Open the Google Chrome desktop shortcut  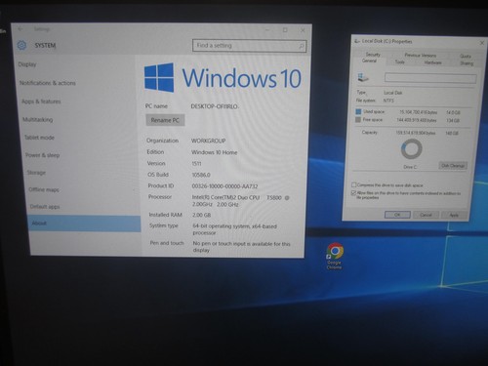[335, 256]
